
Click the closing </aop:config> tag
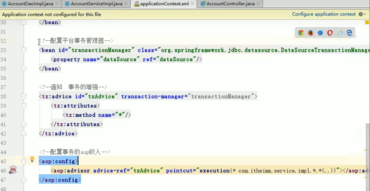[x=60, y=180]
